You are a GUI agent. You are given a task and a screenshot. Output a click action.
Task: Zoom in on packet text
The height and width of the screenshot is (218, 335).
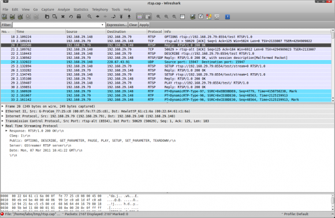coord(158,17)
